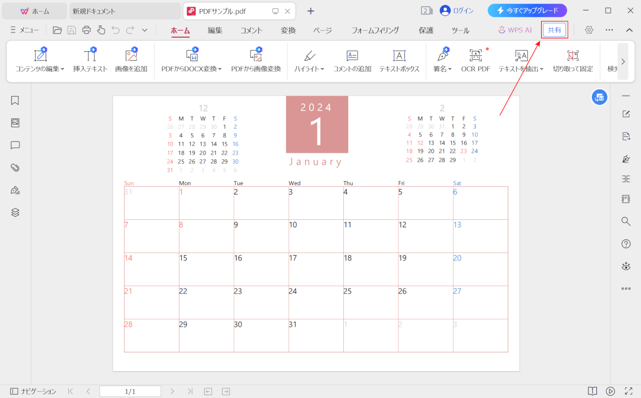This screenshot has height=398, width=641.
Task: Click the OCR PDF tool
Action: pos(476,61)
